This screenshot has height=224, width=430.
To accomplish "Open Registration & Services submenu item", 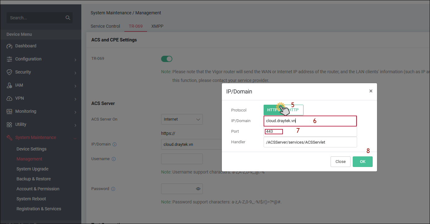I will pos(39,209).
